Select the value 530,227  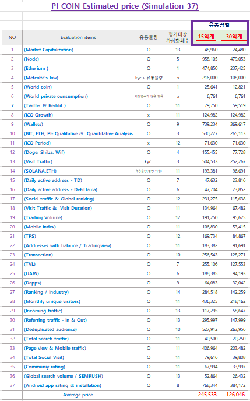[x=210, y=133]
